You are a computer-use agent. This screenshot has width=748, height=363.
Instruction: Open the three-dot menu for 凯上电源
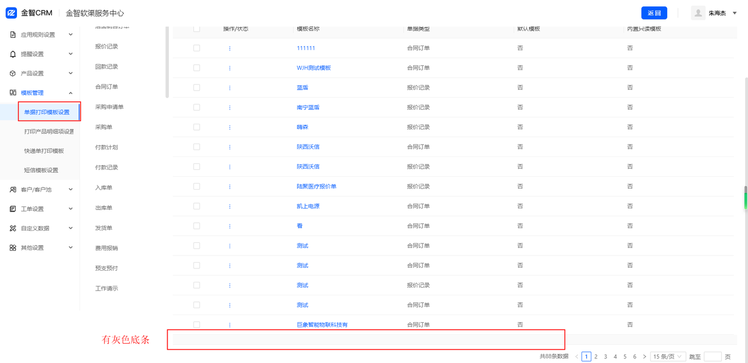click(x=230, y=206)
